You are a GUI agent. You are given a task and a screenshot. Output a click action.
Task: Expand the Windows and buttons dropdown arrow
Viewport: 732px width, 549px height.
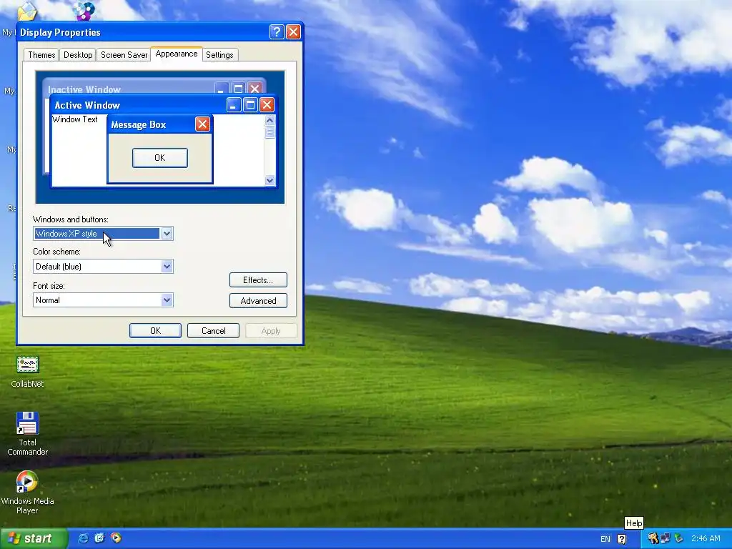click(167, 234)
